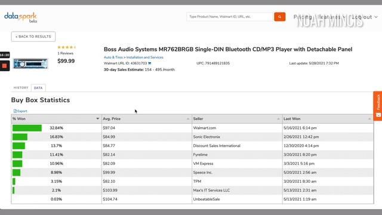Click the 16.83% green progress bar
Screen dimensions: 382x215
click(20, 137)
